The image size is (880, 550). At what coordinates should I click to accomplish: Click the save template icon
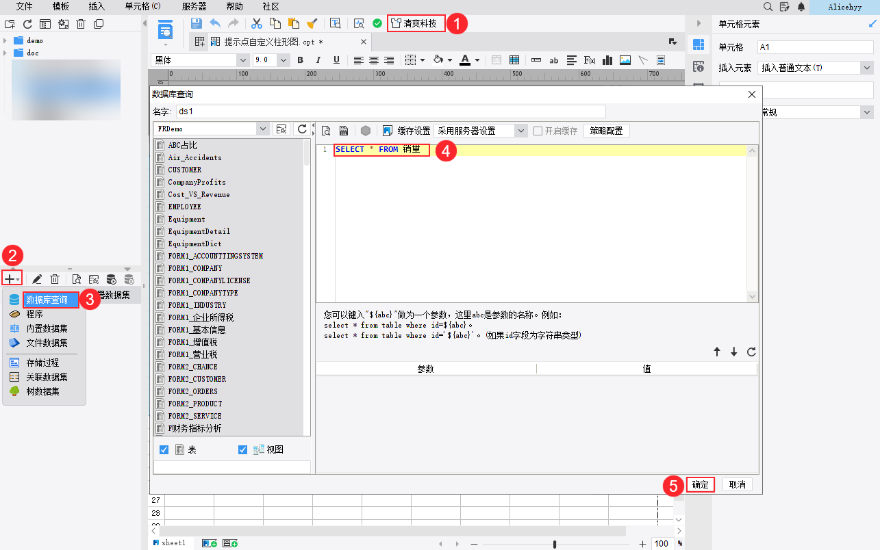pyautogui.click(x=197, y=23)
